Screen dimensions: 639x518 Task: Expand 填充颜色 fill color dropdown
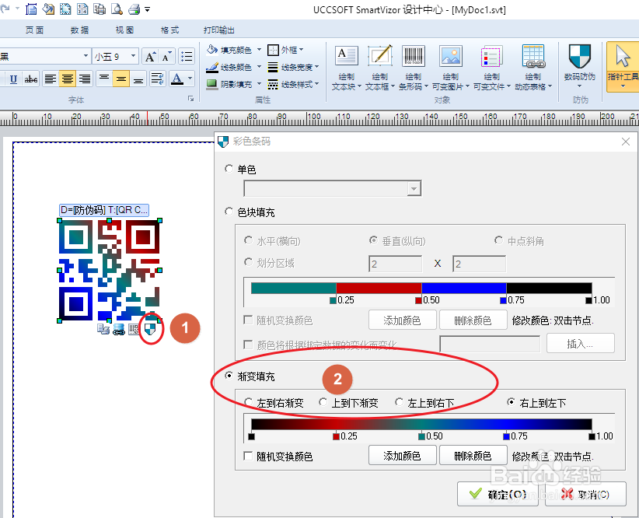[259, 50]
